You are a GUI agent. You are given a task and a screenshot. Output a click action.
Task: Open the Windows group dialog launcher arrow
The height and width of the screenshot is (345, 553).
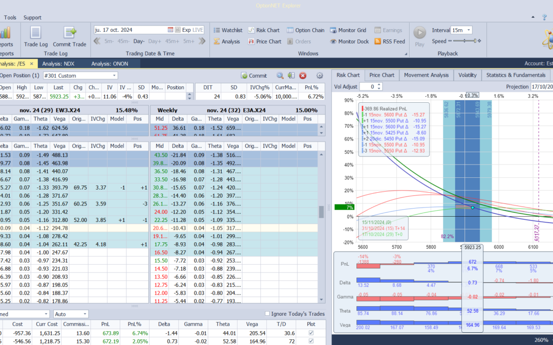(x=406, y=54)
